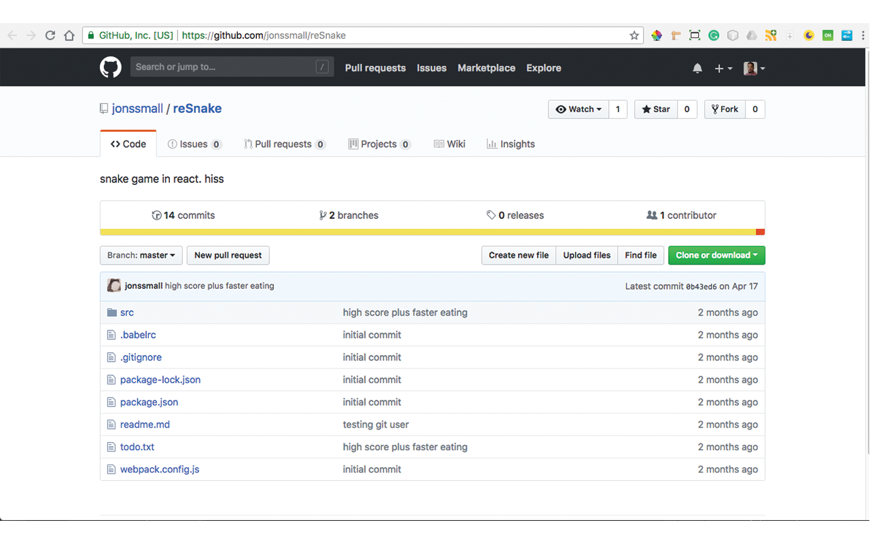Image resolution: width=870 pixels, height=544 pixels.
Task: Click the commit author avatar
Action: [114, 286]
